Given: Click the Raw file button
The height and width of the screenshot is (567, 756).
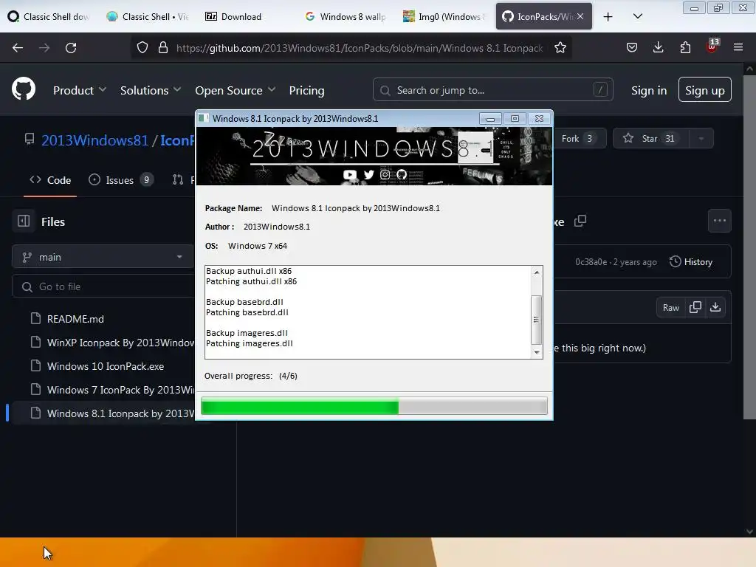Looking at the screenshot, I should click(x=670, y=308).
